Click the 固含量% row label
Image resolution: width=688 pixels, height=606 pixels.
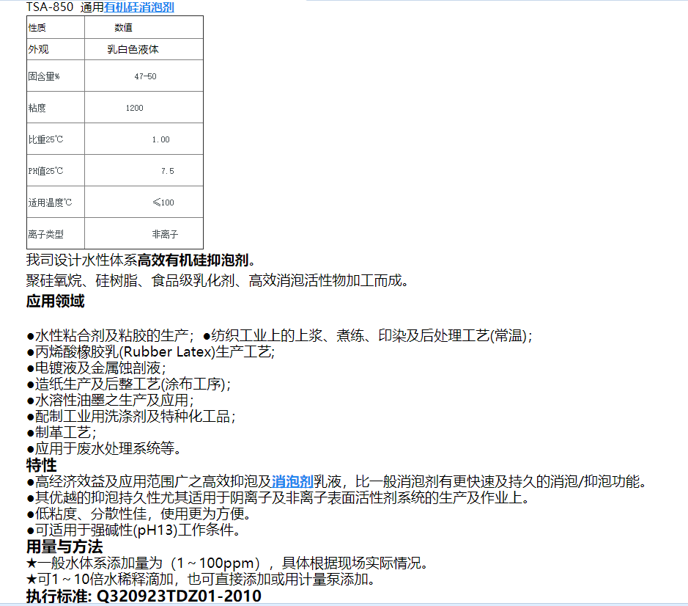[44, 76]
